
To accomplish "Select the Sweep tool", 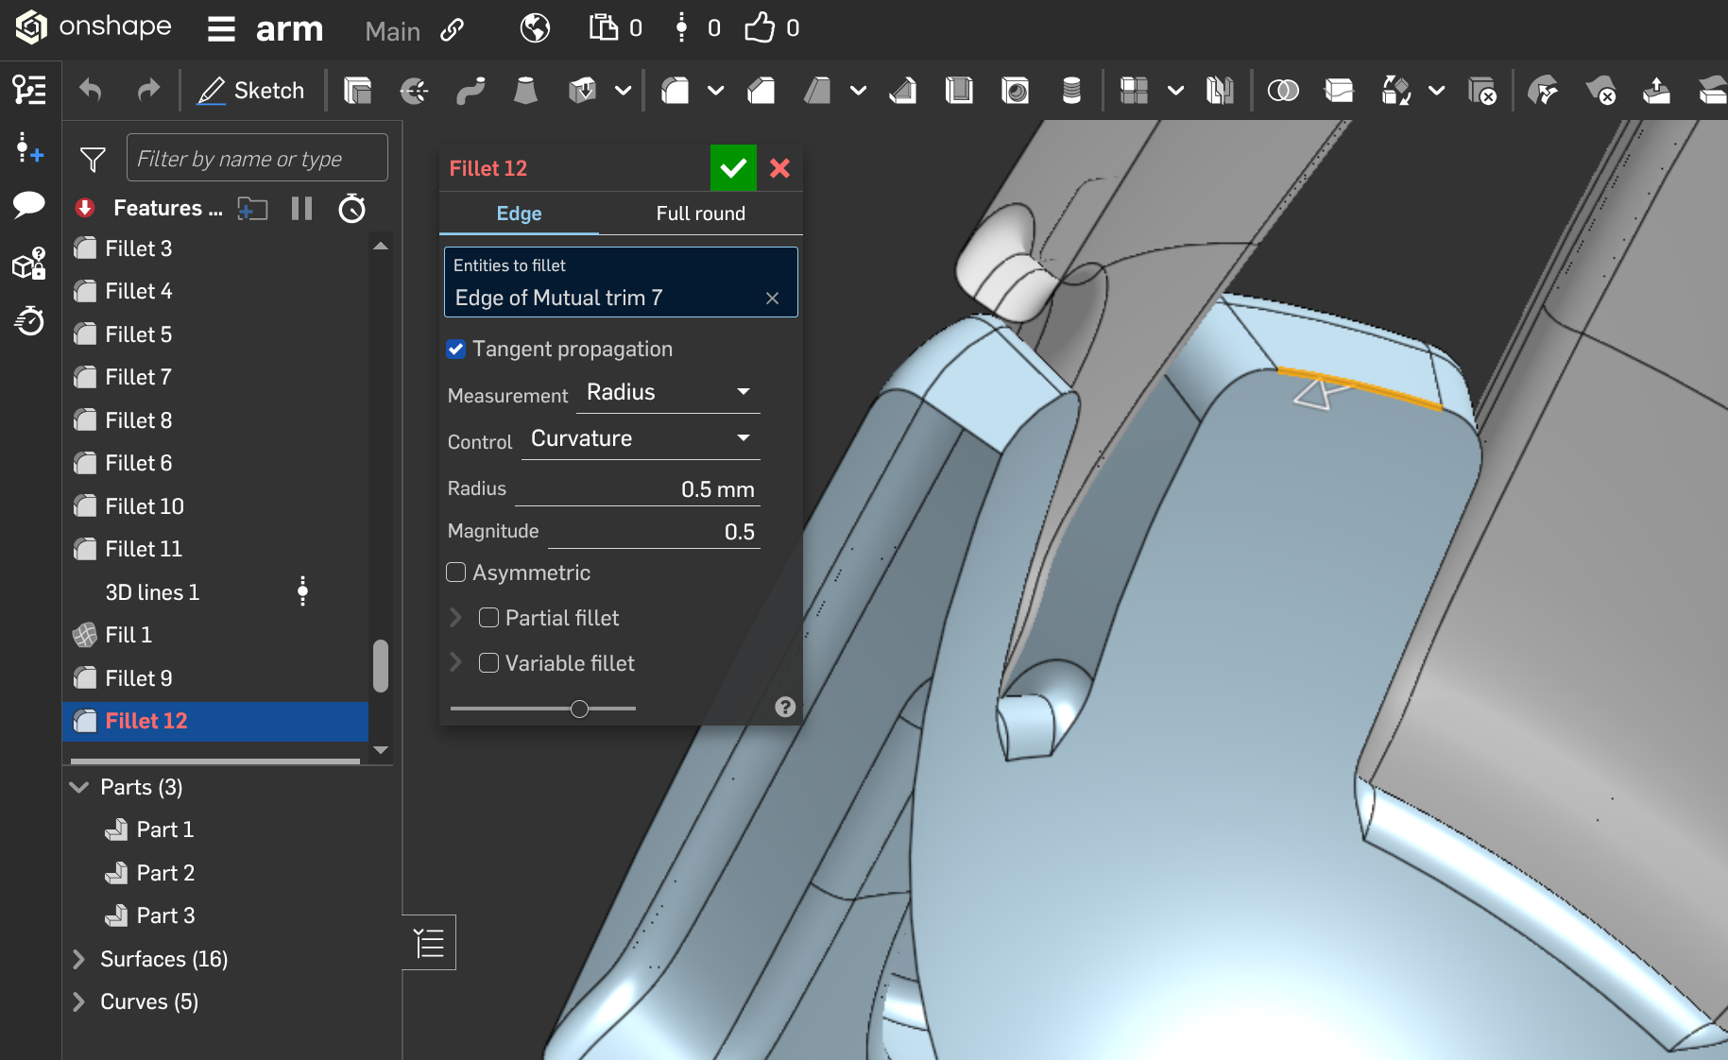I will [x=470, y=91].
